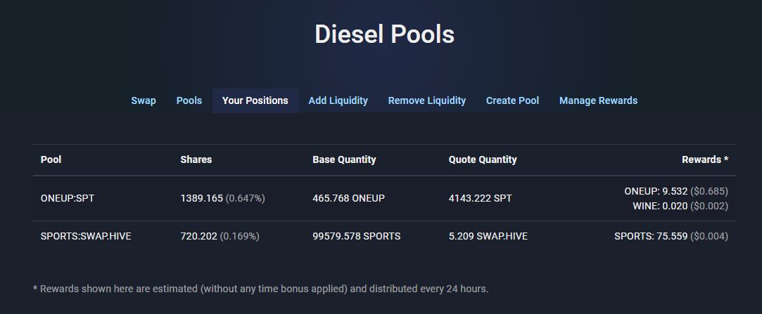762x314 pixels.
Task: Click the Rewards column header
Action: 704,159
